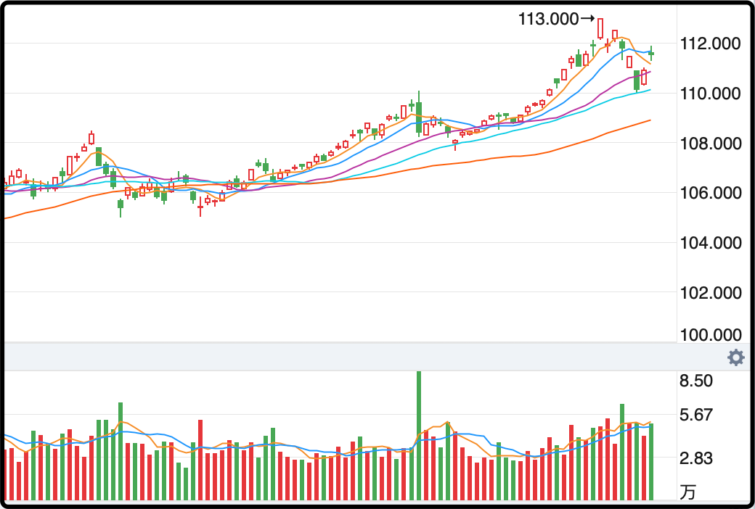Select the latest candlestick at the far right
Screen dimensions: 755x509
[x=651, y=53]
